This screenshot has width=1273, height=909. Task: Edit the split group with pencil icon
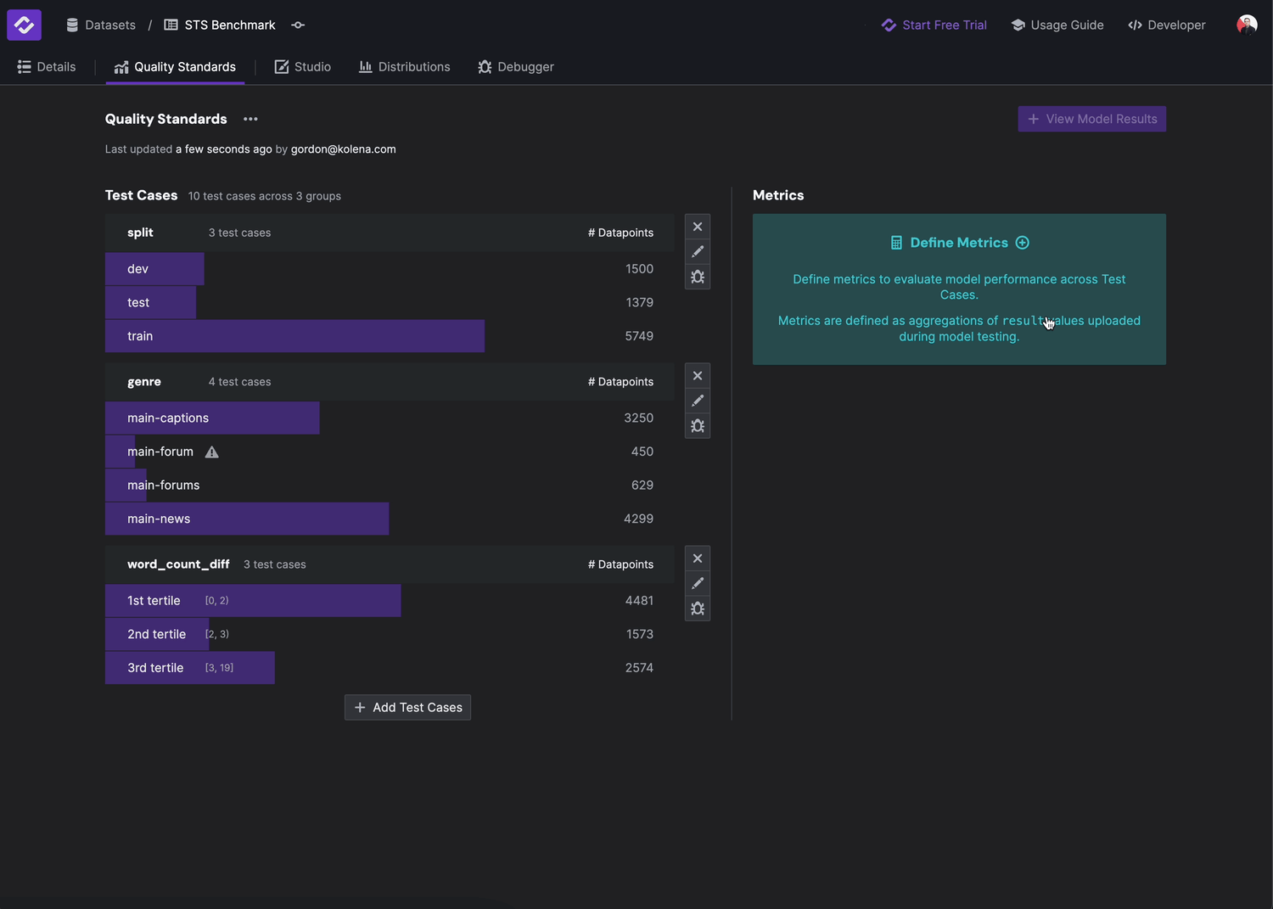point(698,252)
